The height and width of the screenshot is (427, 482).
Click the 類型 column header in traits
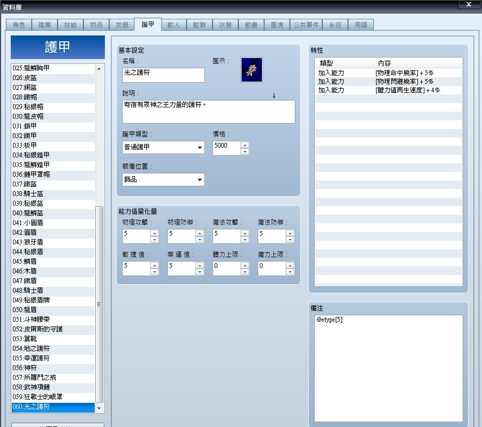tap(344, 63)
